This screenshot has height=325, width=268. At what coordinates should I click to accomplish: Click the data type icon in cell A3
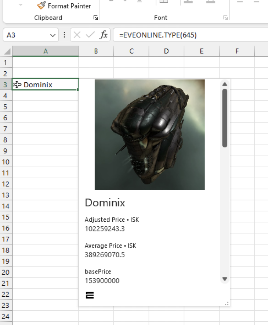coord(17,85)
